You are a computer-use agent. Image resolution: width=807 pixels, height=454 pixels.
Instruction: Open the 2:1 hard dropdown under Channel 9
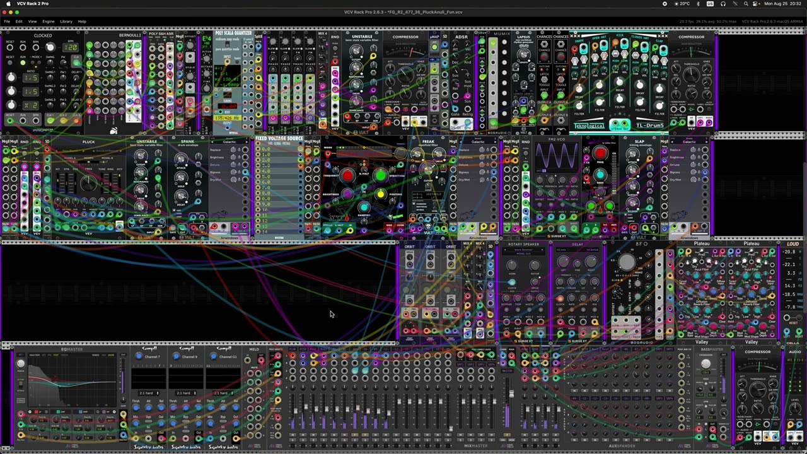pyautogui.click(x=186, y=393)
